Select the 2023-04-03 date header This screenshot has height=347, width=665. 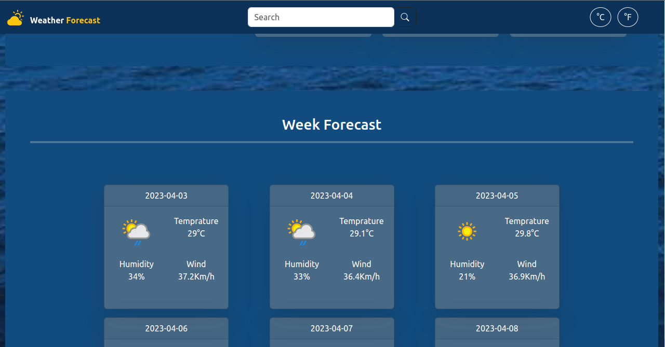click(166, 196)
